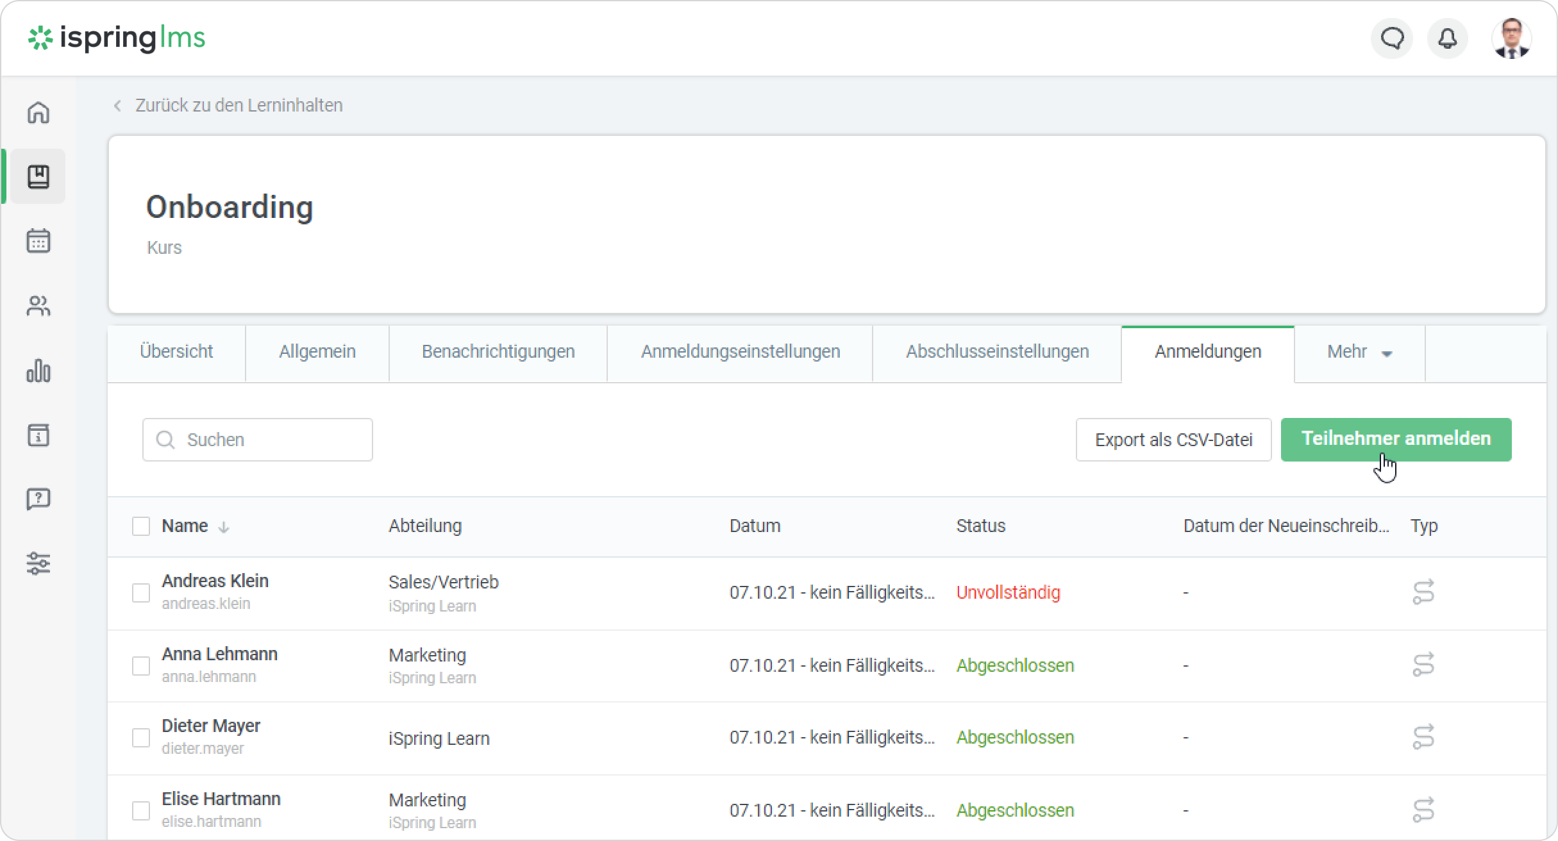Click Andreas Klein's enrollment type icon
Viewport: 1558px width, 841px height.
(1423, 592)
